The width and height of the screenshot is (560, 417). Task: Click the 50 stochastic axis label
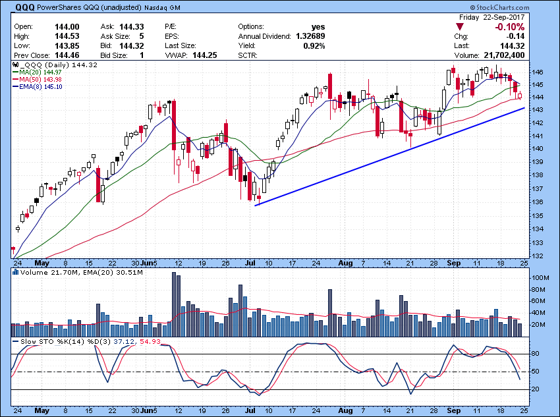click(x=536, y=372)
